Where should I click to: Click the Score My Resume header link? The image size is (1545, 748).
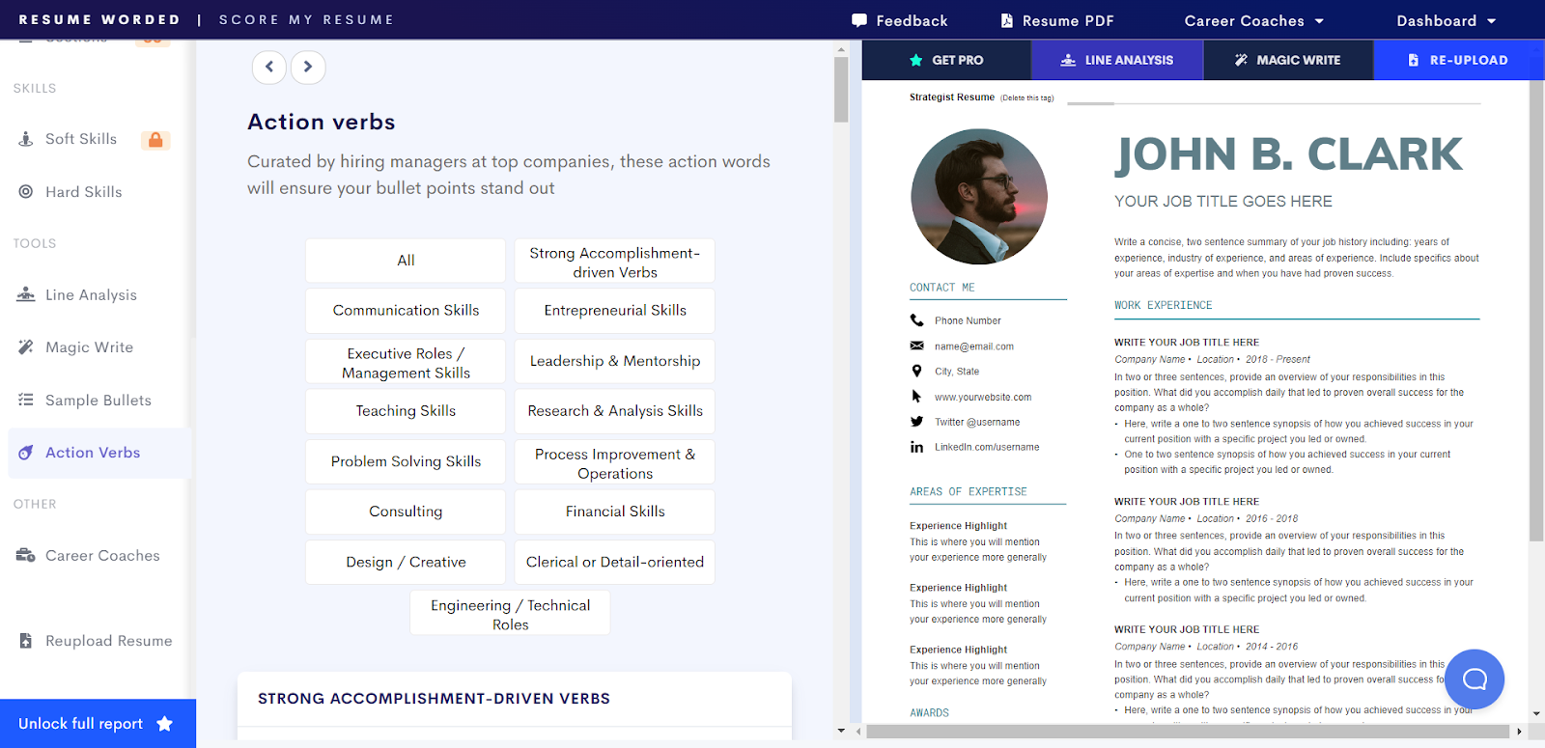click(306, 19)
